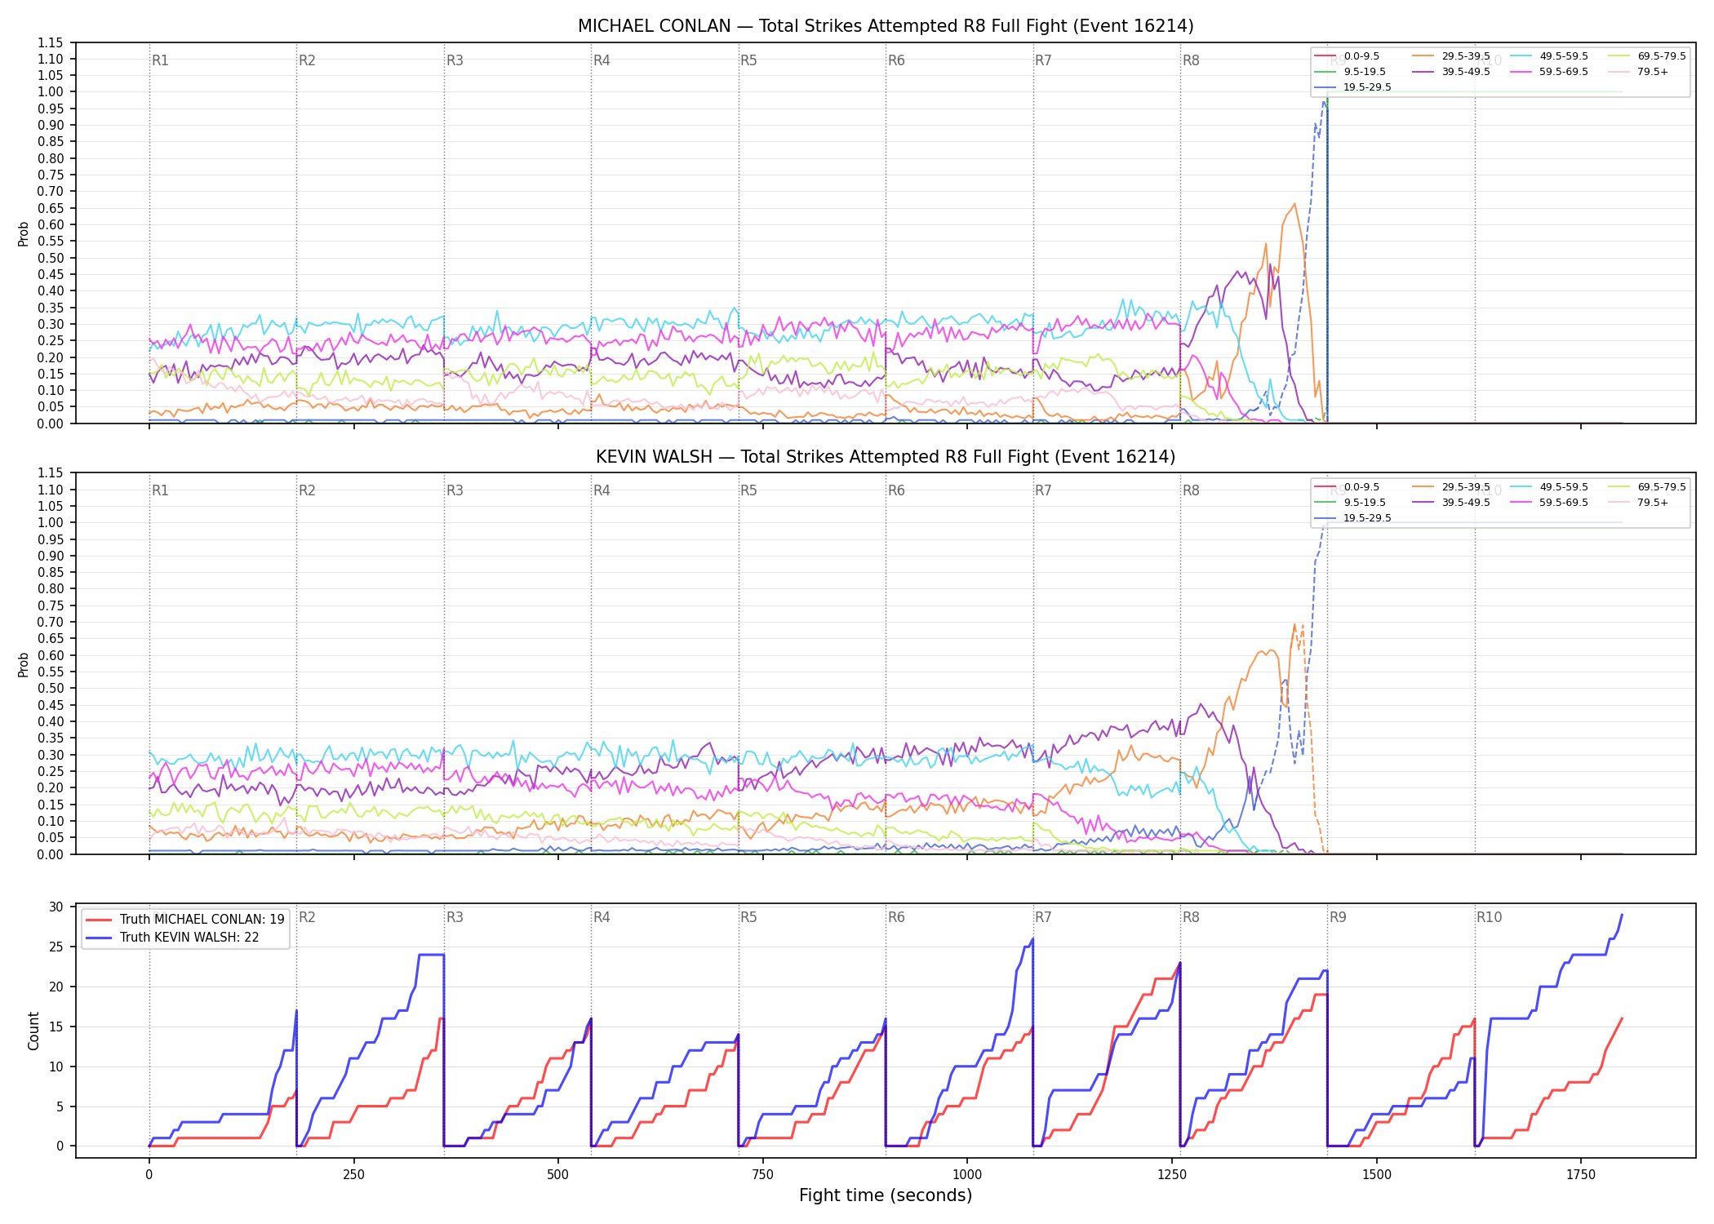Click Count axis tick label 15
The height and width of the screenshot is (1224, 1714).
pyautogui.click(x=56, y=1027)
